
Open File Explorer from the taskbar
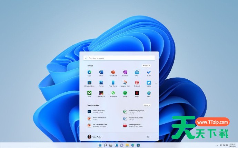(127, 145)
